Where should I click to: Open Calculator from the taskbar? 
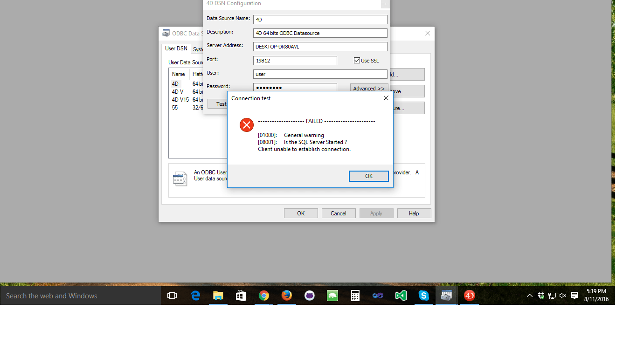pyautogui.click(x=355, y=296)
